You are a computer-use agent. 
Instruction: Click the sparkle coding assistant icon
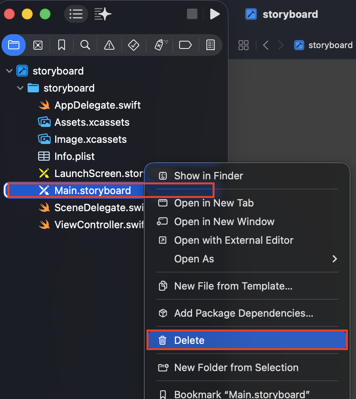click(103, 14)
